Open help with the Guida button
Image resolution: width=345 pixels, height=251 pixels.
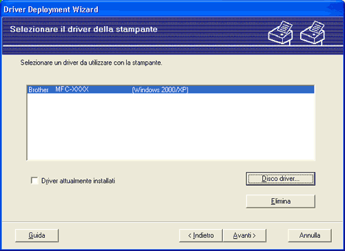pyautogui.click(x=37, y=235)
